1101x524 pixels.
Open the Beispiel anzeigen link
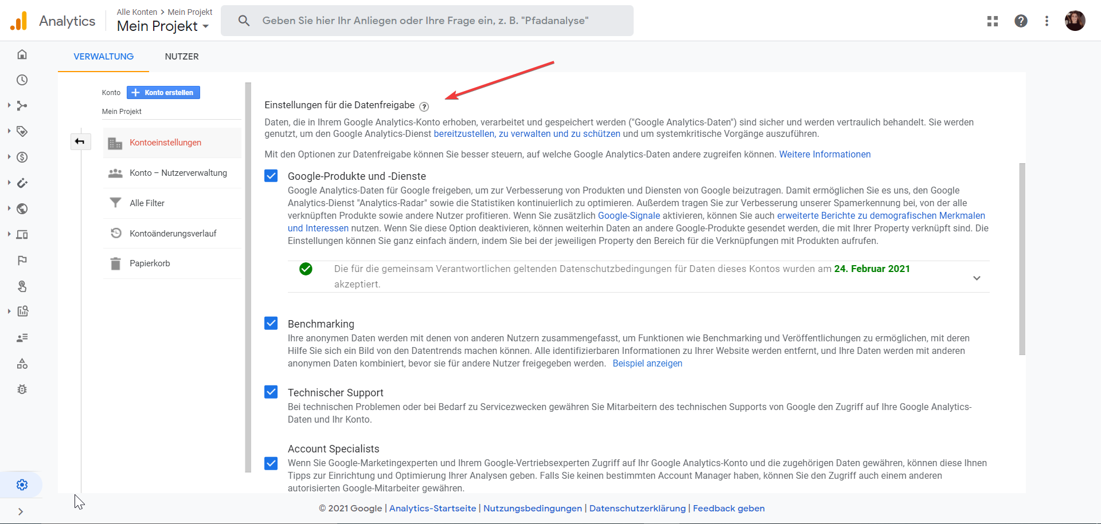(x=647, y=363)
